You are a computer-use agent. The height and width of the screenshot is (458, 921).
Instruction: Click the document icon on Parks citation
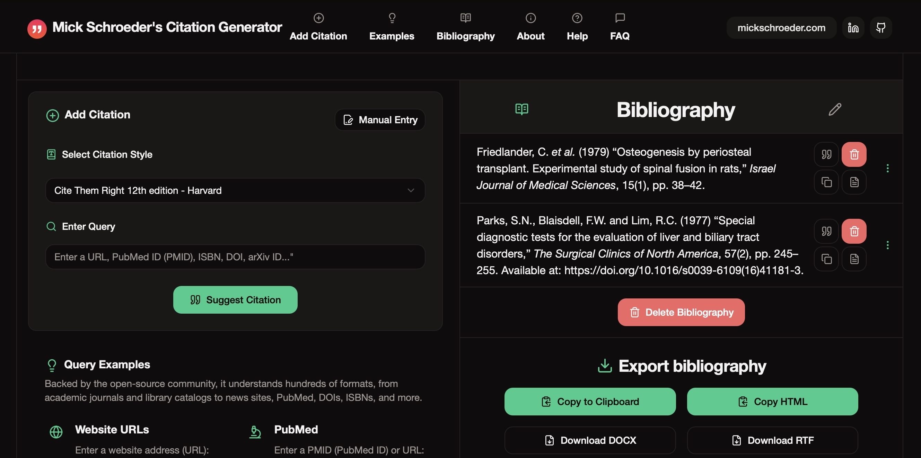854,259
